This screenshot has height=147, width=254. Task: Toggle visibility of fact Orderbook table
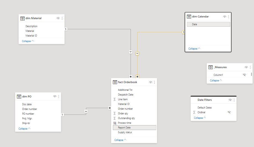(x=151, y=82)
